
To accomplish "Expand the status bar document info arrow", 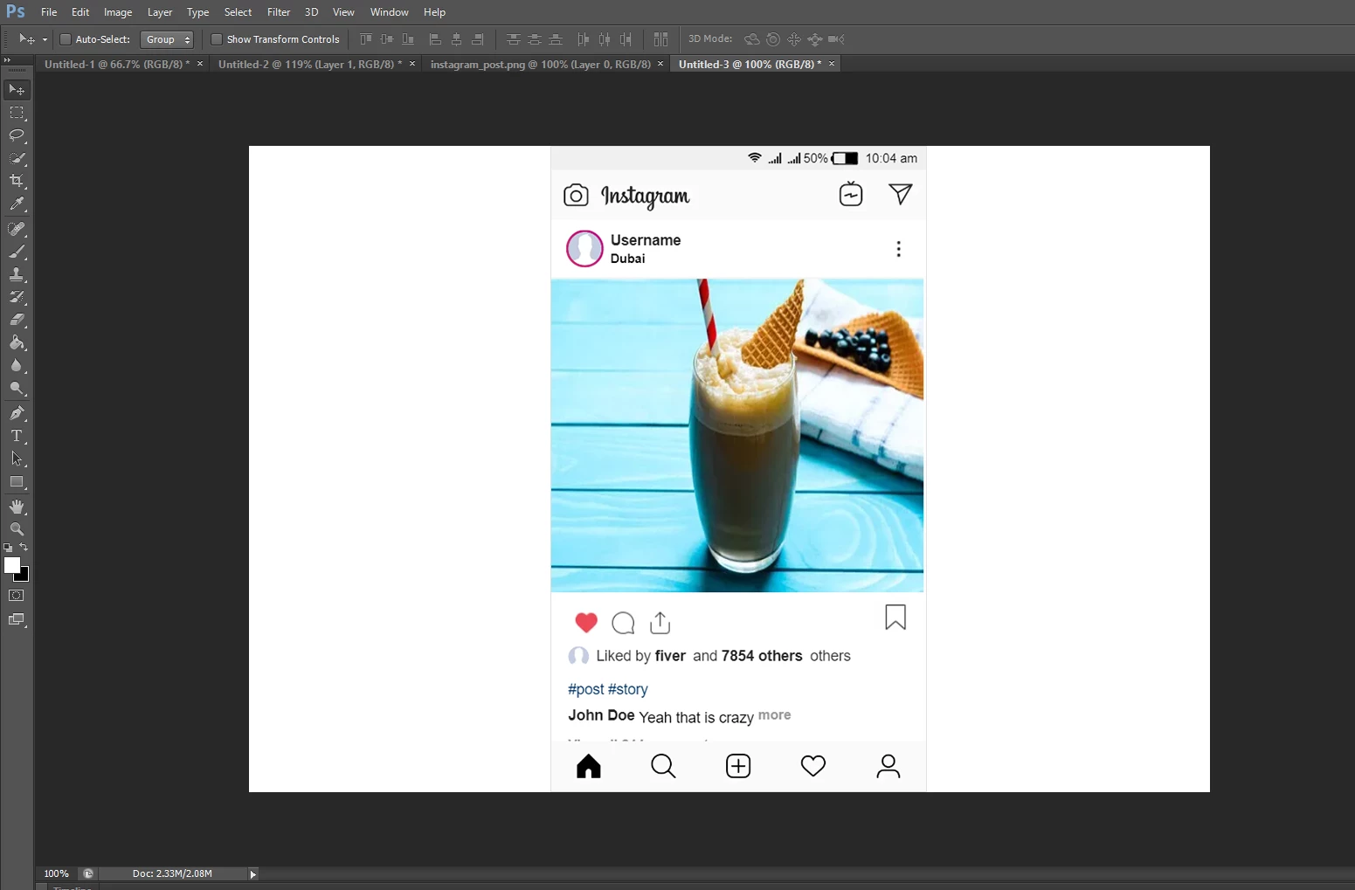I will (x=253, y=873).
